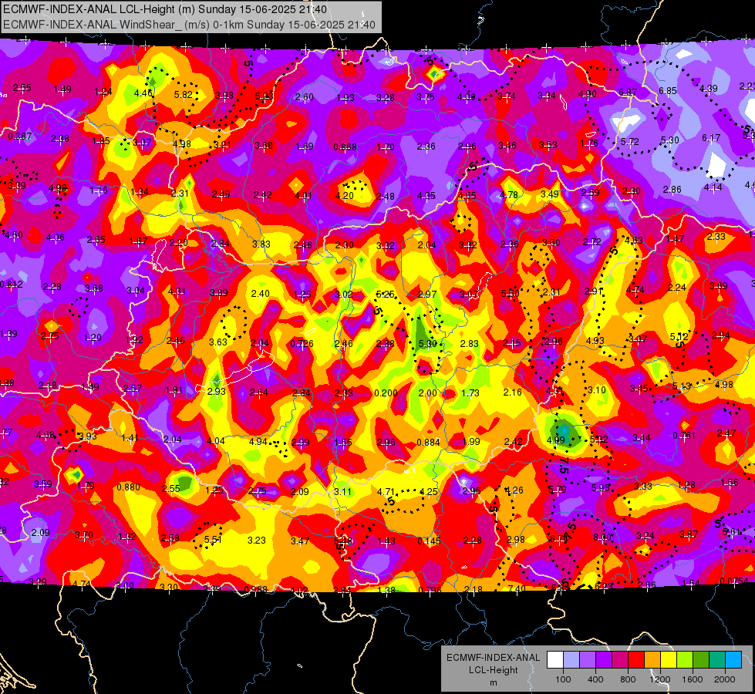The image size is (755, 694).
Task: Click the wind shear value 0.884
Action: tap(428, 442)
